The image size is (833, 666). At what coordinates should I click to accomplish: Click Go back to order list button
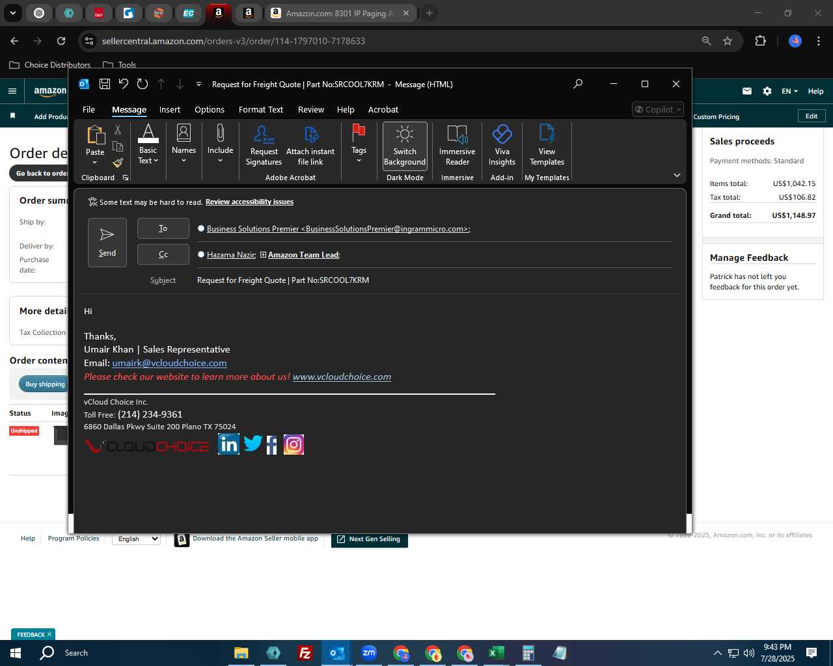(x=39, y=173)
